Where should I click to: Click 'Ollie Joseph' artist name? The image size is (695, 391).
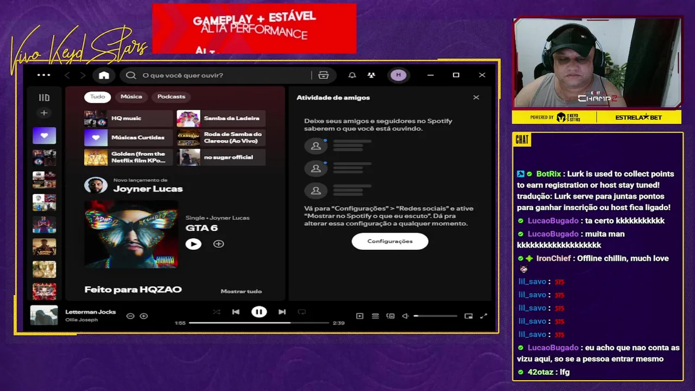coord(81,320)
